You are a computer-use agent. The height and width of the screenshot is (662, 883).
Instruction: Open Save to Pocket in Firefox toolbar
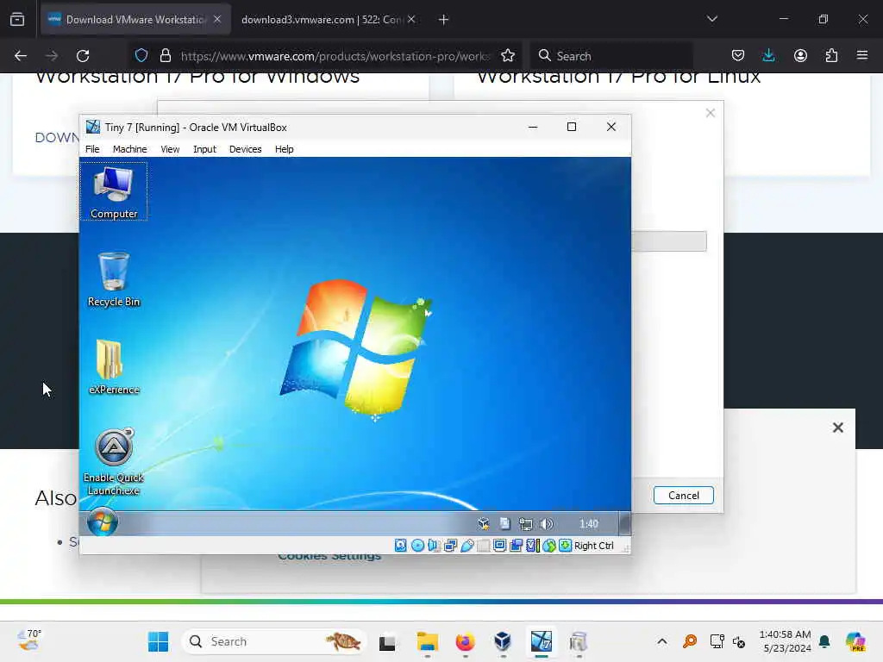738,56
